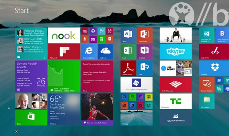Launch the PowerPoint tile

click(x=145, y=35)
